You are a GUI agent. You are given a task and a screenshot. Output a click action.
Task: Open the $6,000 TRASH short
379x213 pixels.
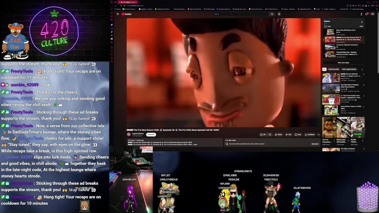click(357, 131)
